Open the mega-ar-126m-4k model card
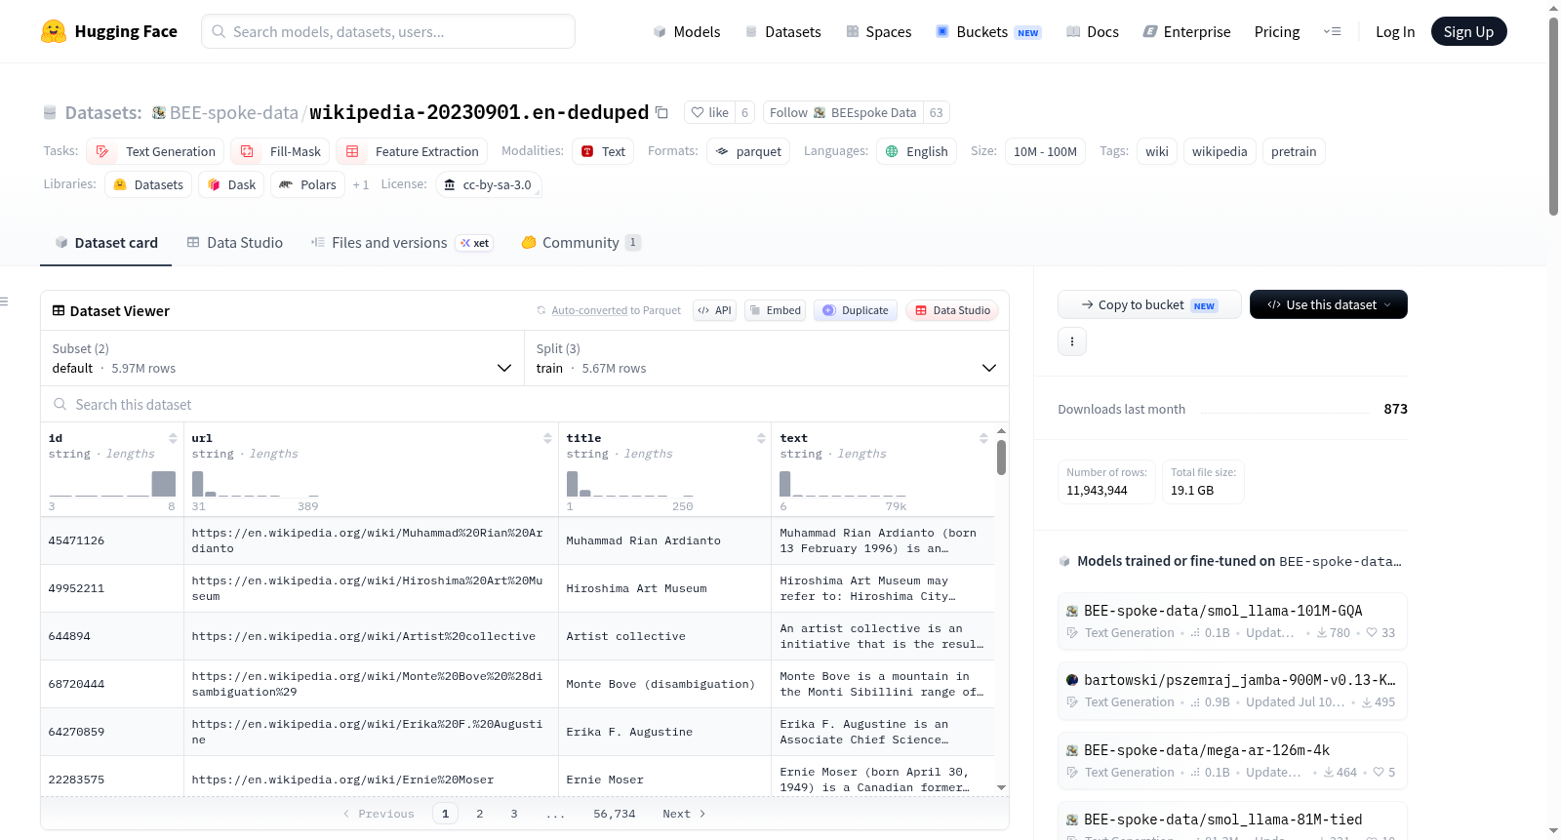This screenshot has height=840, width=1561. (1232, 760)
